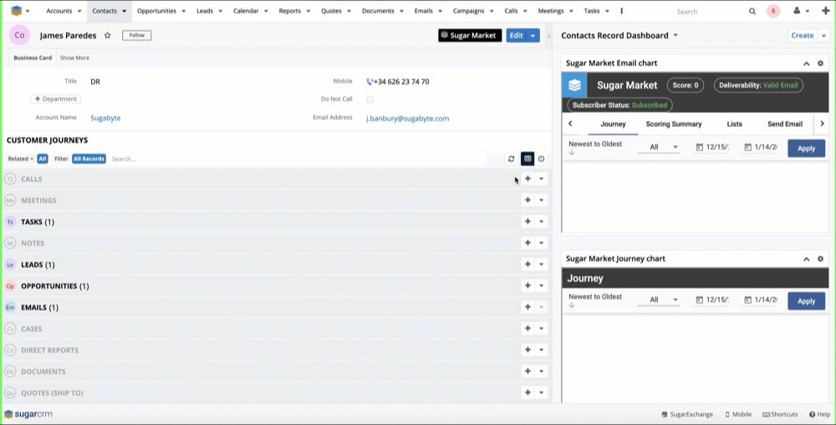Open the Contacts Record Dashboard dropdown
Screen dimensions: 836x425
675,35
